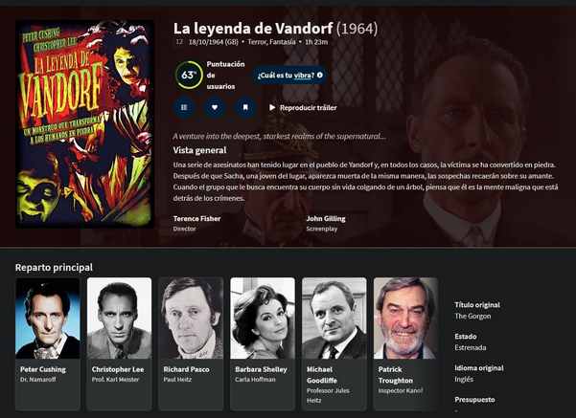Click the info icon beside vibra
This screenshot has width=576, height=418.
click(320, 76)
